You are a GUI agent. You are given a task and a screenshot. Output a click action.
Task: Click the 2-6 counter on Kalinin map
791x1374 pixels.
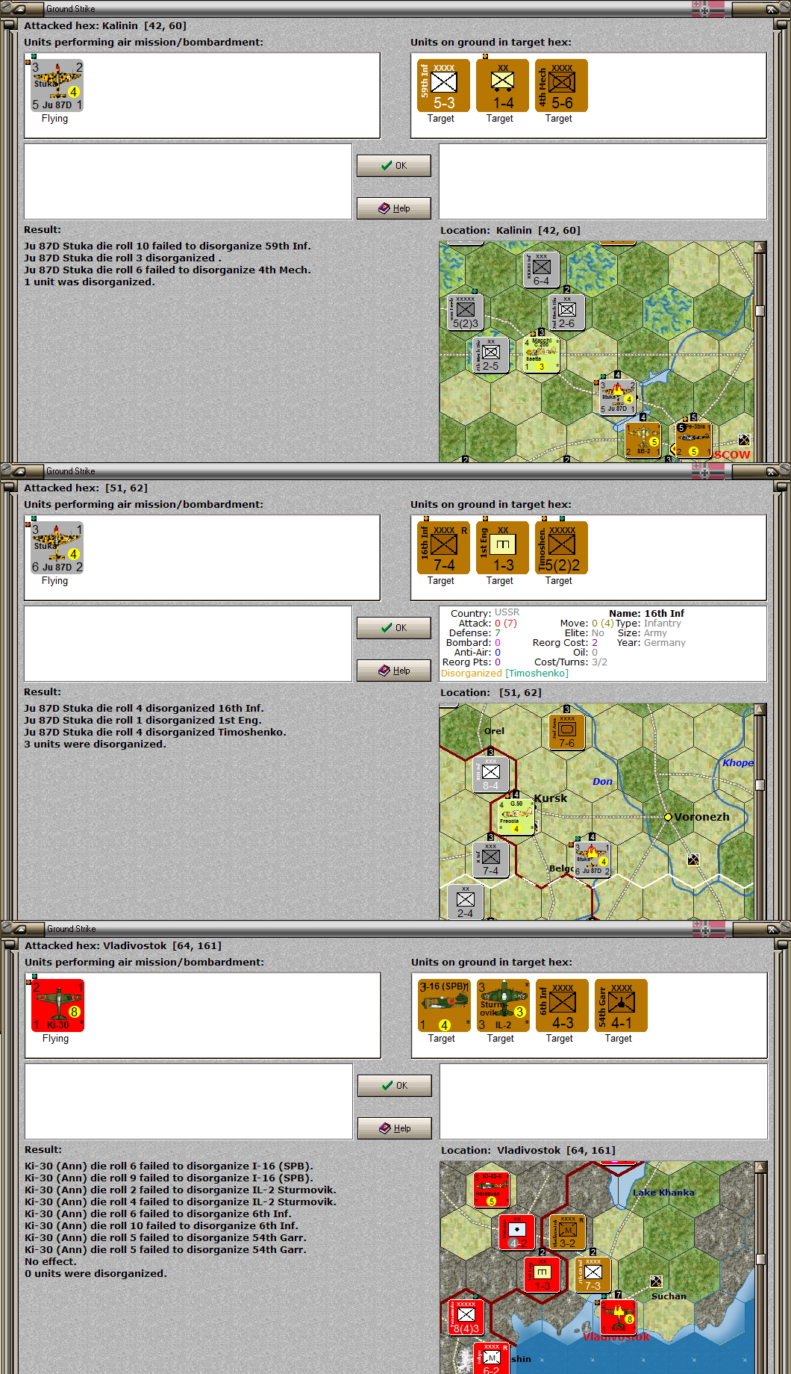pos(566,313)
